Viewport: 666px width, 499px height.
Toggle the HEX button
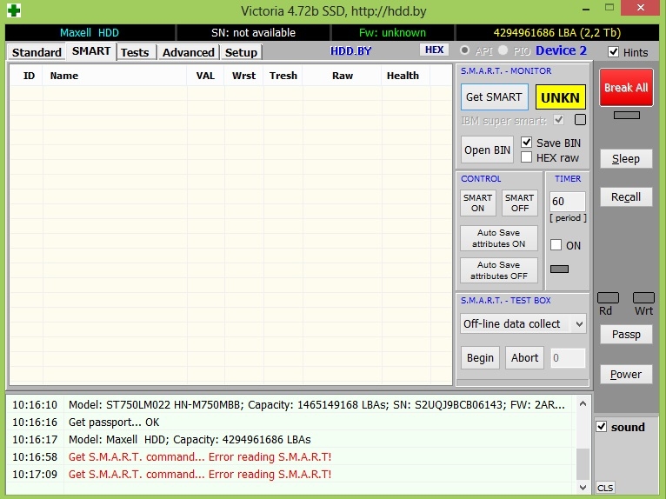(434, 50)
